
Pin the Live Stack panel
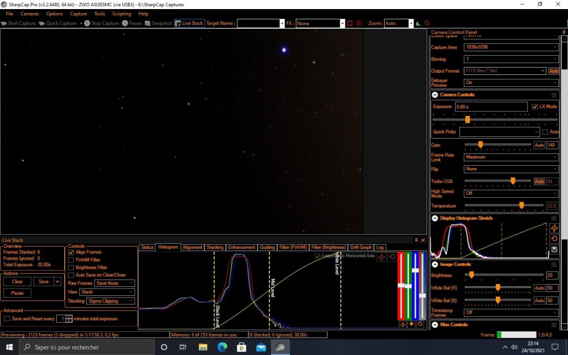click(x=416, y=240)
